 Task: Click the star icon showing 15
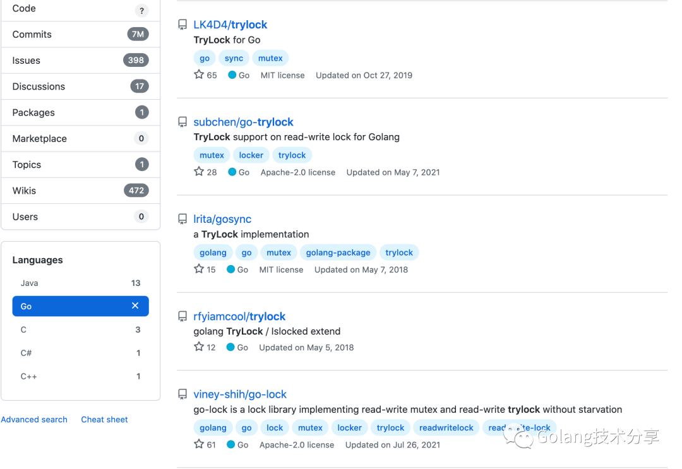(x=199, y=269)
